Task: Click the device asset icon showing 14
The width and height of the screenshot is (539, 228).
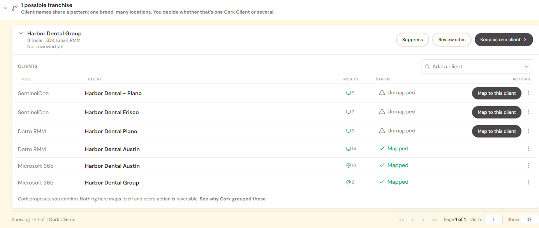Action: pyautogui.click(x=349, y=149)
